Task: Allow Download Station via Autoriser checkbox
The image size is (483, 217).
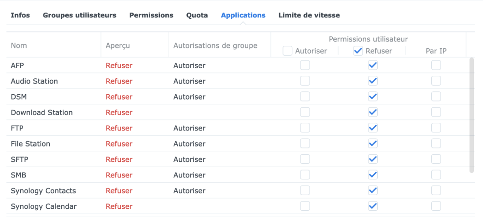Action: pyautogui.click(x=305, y=112)
